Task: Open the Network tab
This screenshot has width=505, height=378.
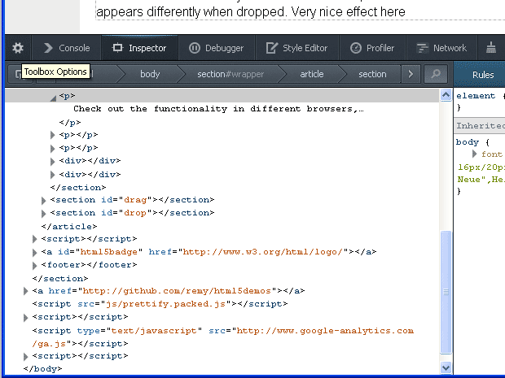Action: tap(441, 48)
